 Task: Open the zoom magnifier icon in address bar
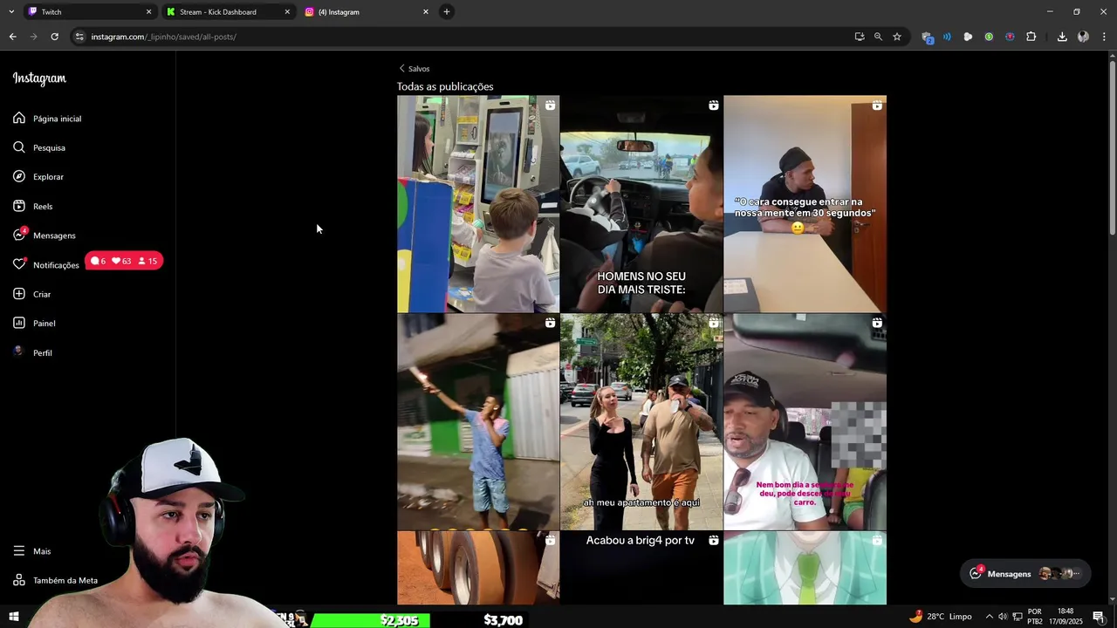click(878, 37)
